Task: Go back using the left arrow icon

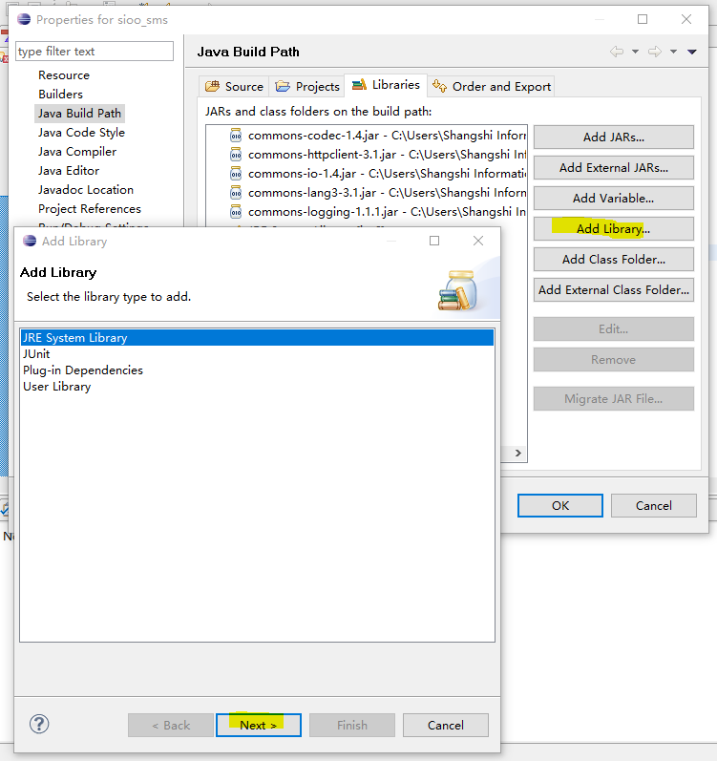Action: [x=617, y=52]
